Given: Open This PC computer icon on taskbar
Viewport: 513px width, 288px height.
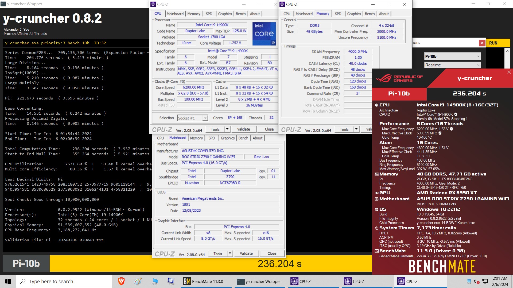Looking at the screenshot, I should [154, 281].
